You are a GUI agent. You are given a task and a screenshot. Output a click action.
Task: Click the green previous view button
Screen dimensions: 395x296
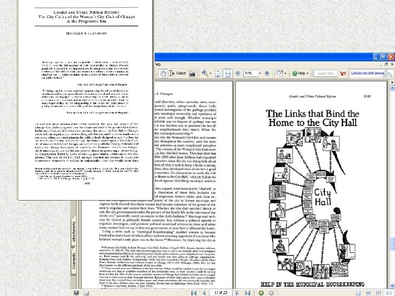coord(261,293)
